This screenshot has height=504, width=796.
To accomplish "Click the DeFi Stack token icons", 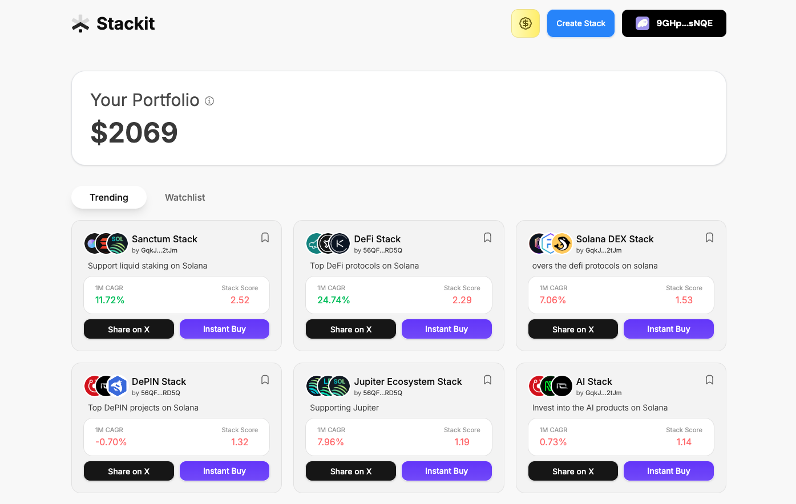I will 328,243.
